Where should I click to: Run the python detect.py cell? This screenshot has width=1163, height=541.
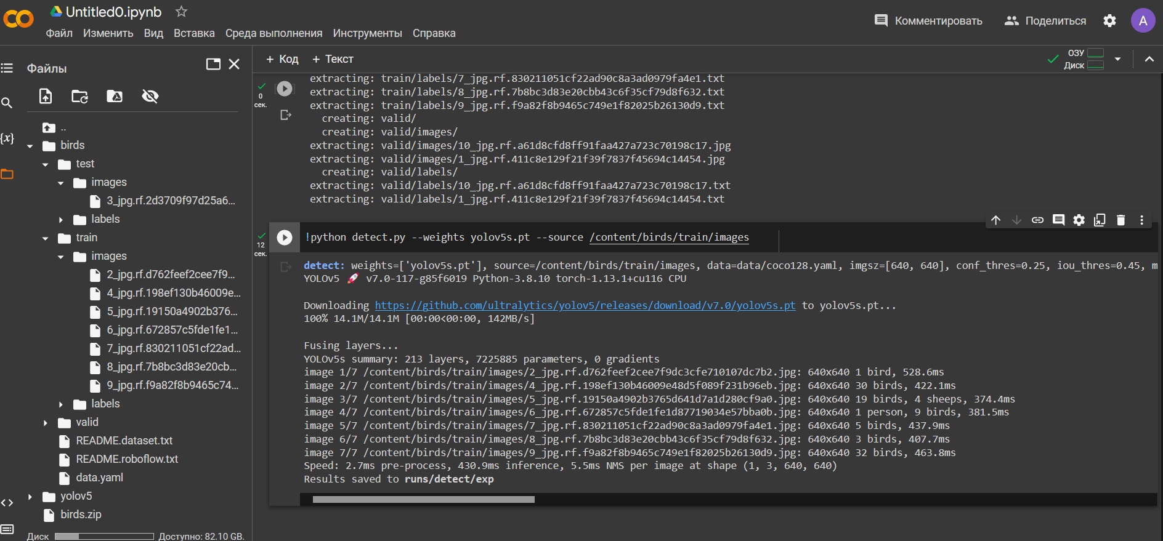tap(285, 237)
